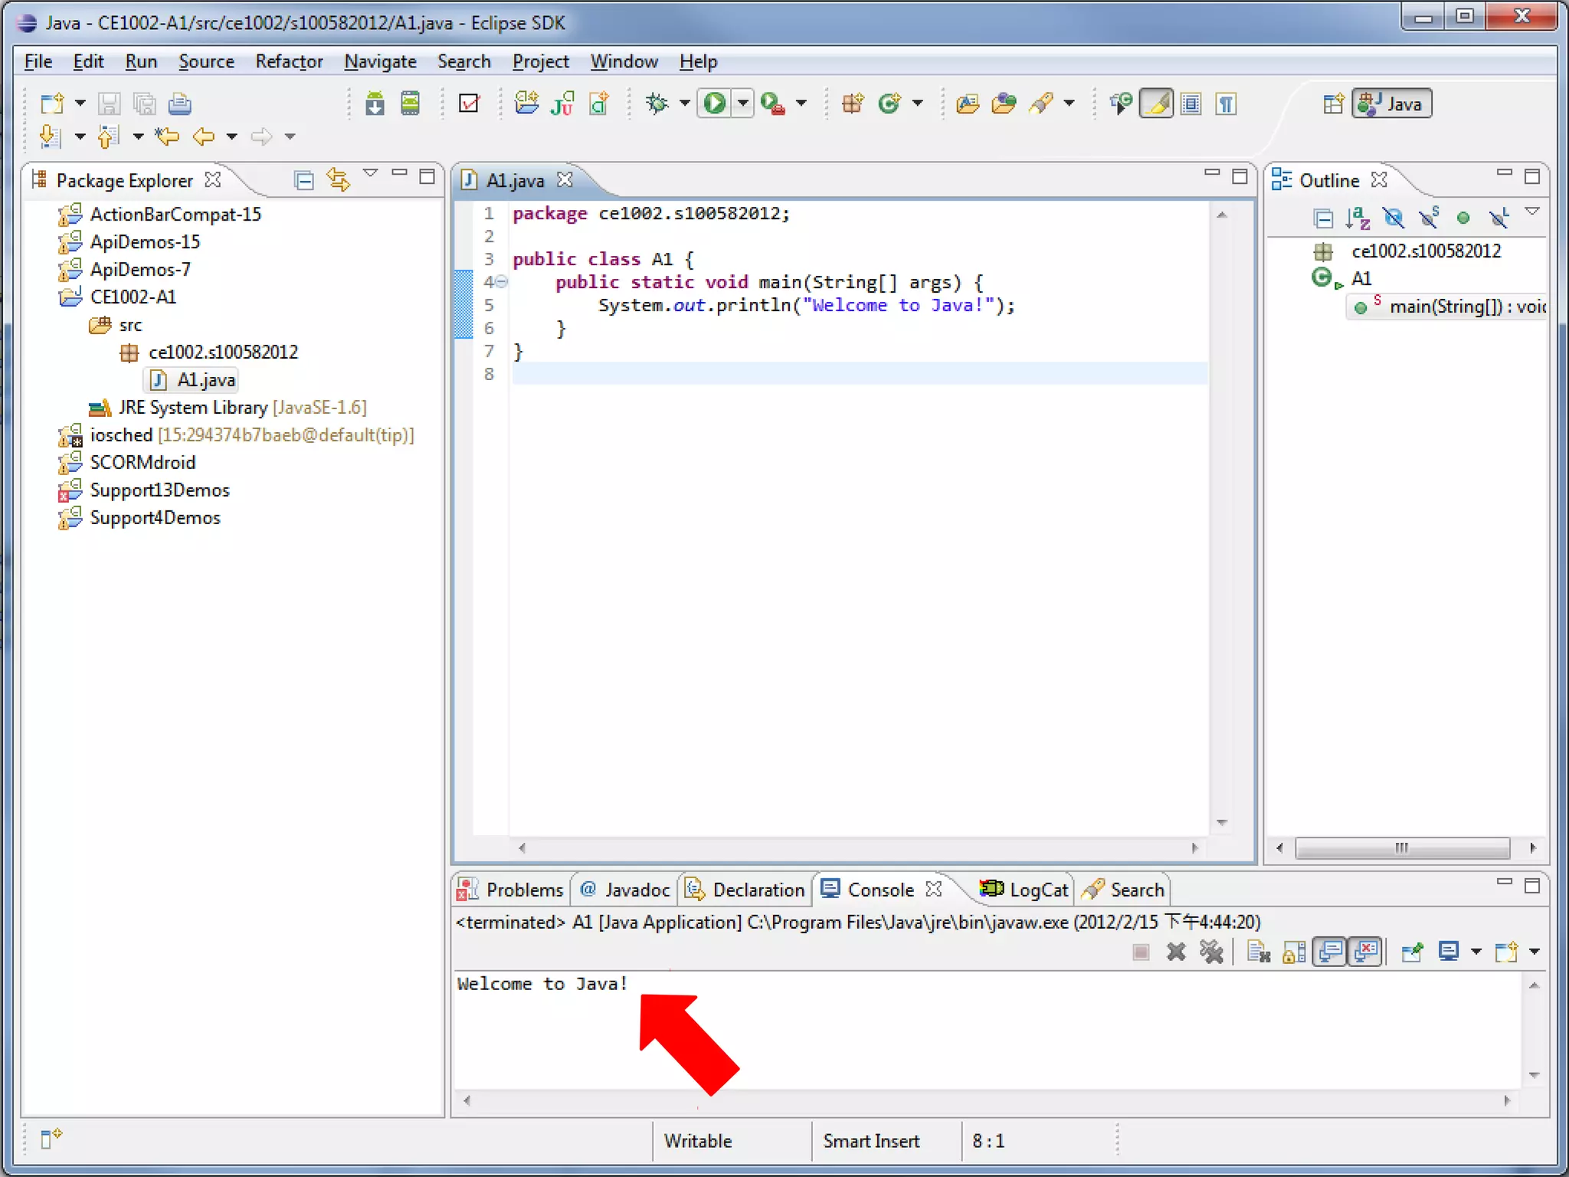Click the New Java Class icon
Screen dimensions: 1569x1177
(x=889, y=103)
